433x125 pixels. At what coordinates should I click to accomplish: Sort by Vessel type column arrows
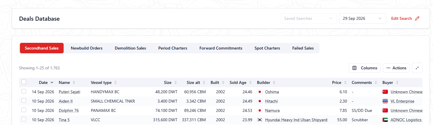click(x=116, y=82)
